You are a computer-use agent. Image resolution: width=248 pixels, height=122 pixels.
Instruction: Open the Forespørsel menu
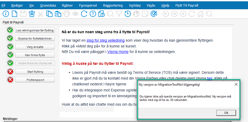pyautogui.click(x=88, y=6)
